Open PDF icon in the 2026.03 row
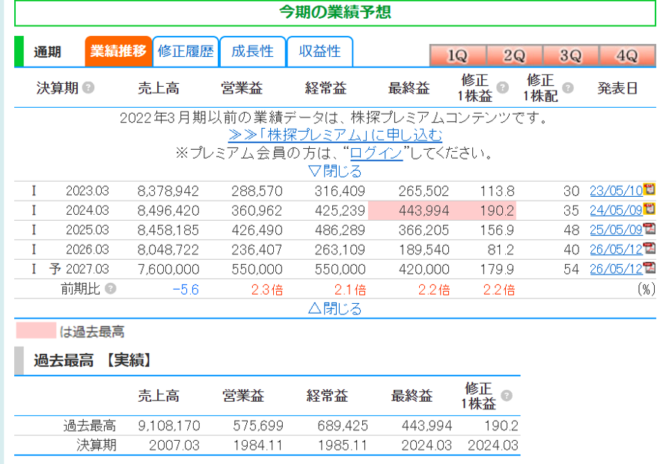 coord(649,248)
